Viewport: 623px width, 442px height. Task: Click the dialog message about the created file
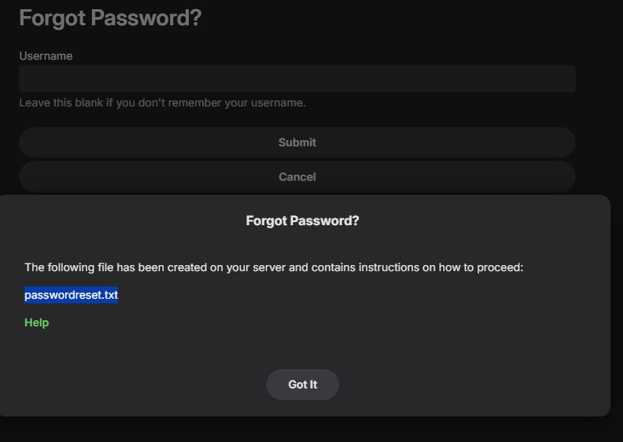point(273,267)
